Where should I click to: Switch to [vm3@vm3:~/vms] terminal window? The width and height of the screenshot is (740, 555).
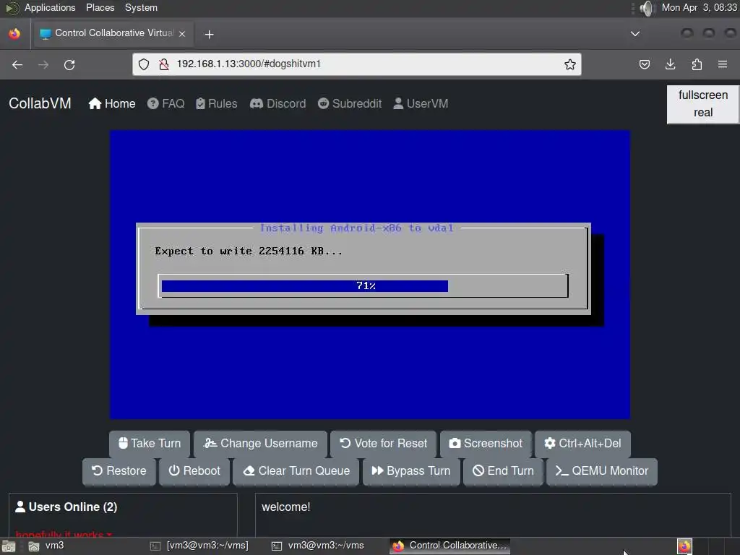[x=200, y=546]
